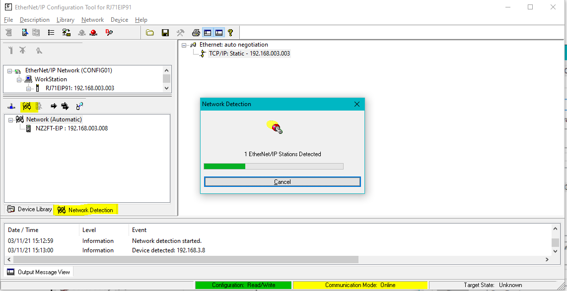
Task: Click the yellow open folder icon
Action: (x=150, y=33)
